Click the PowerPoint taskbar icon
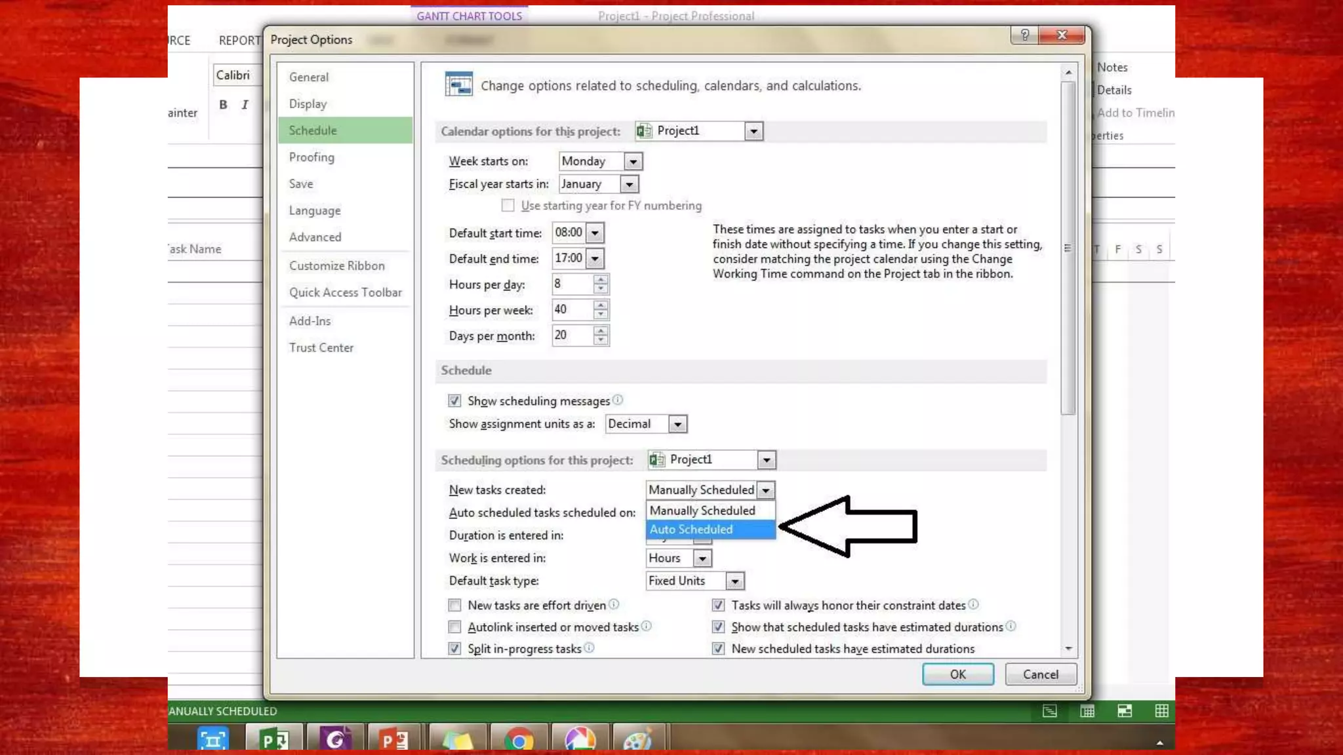 [x=394, y=740]
